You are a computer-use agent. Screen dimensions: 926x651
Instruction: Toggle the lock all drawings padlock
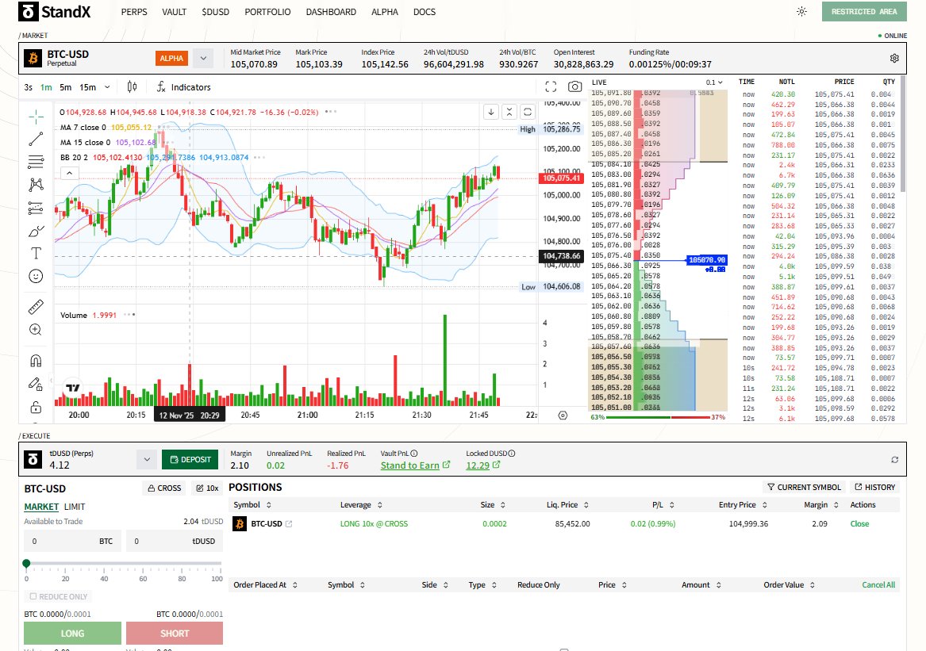click(x=36, y=408)
